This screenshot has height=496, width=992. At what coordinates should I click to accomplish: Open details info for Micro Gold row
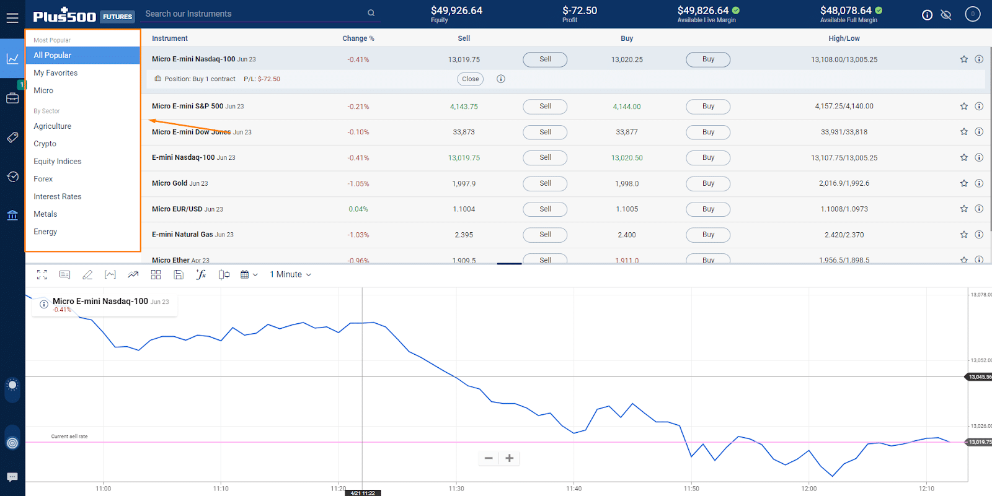pyautogui.click(x=979, y=183)
